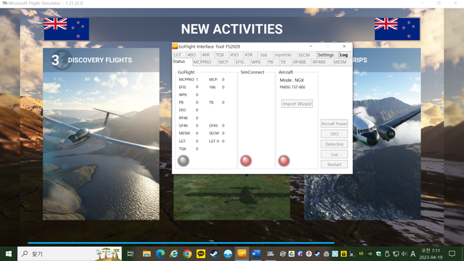
Task: Click the Detective button
Action: coord(334,144)
